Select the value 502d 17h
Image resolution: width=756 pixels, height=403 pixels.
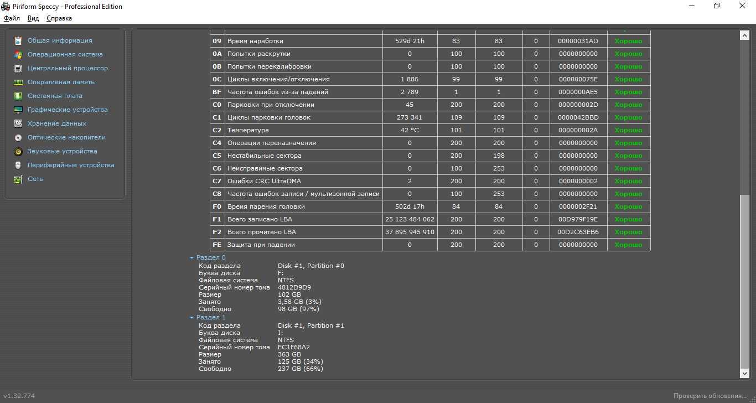(x=410, y=206)
